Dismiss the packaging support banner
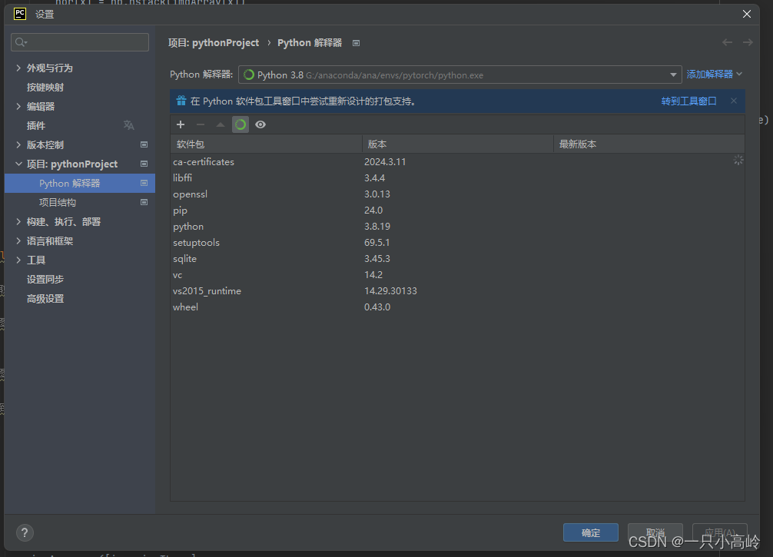773x557 pixels. tap(734, 101)
